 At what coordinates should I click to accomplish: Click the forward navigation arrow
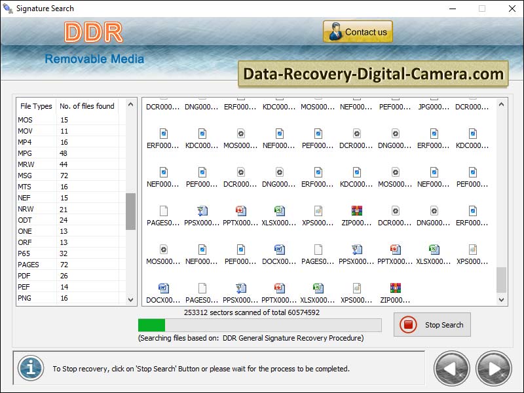[x=491, y=369]
